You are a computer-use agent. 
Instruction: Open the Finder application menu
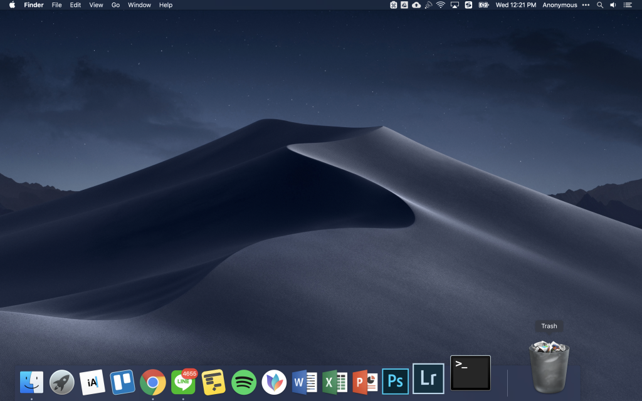coord(34,5)
